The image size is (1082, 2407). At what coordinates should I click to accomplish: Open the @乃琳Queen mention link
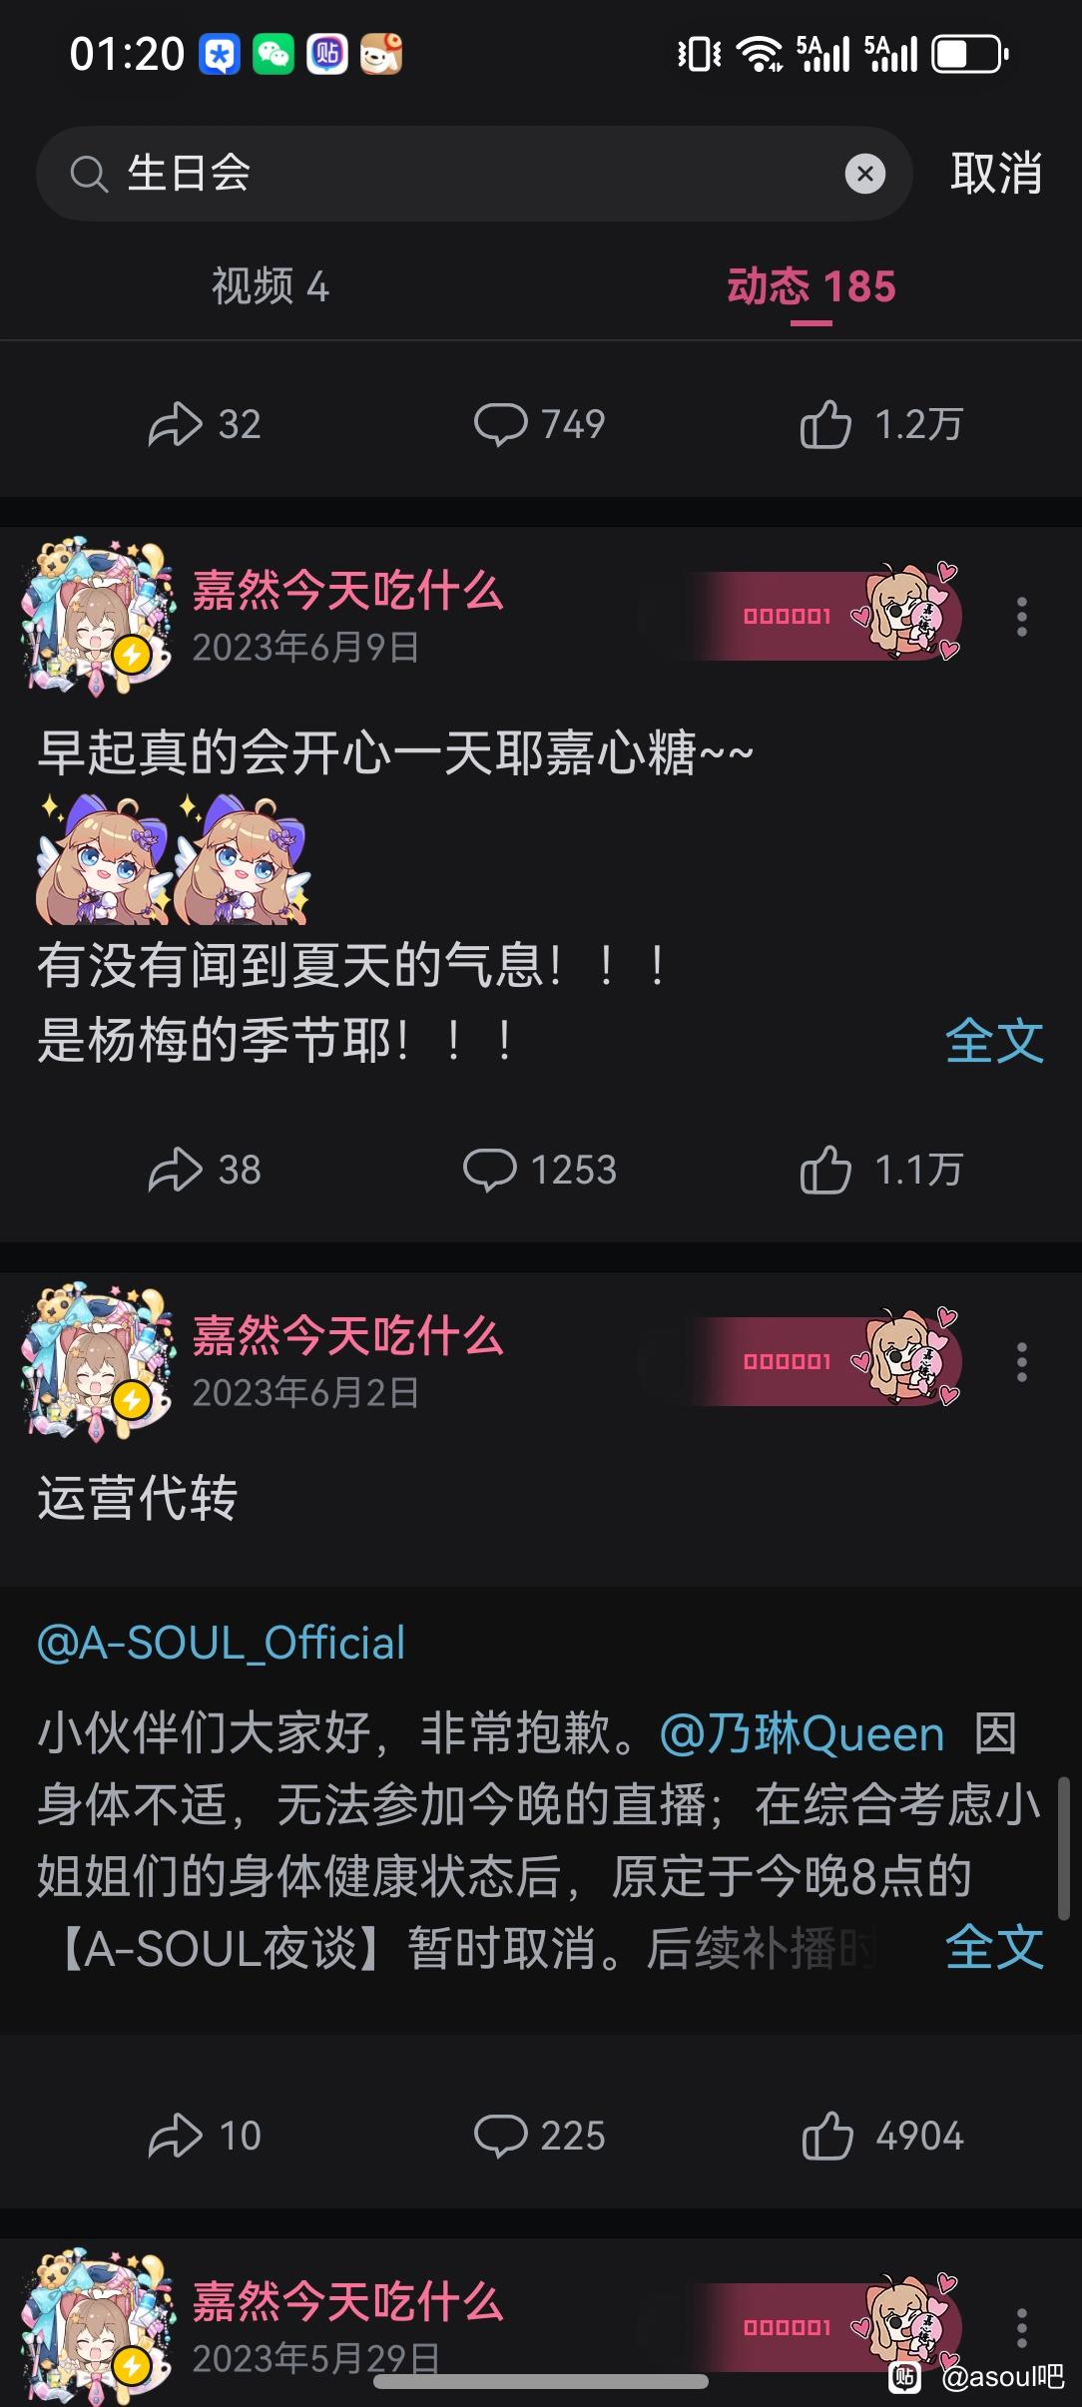coord(802,1734)
